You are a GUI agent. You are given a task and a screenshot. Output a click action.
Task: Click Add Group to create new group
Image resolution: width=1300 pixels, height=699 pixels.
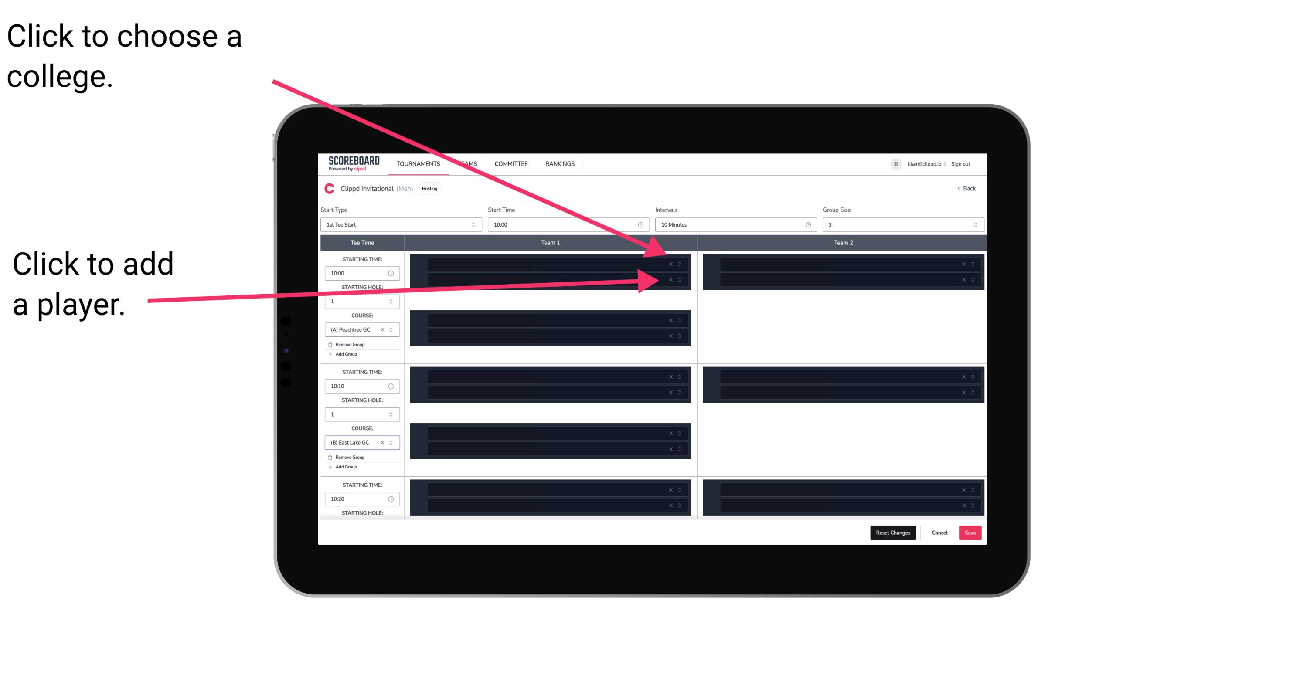(346, 356)
